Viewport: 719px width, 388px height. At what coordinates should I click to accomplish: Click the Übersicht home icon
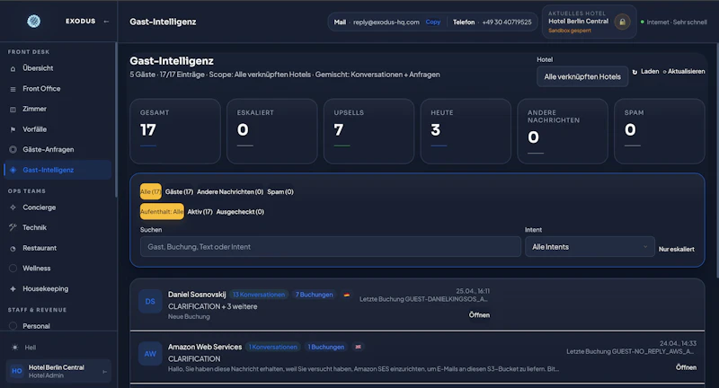[x=13, y=68]
